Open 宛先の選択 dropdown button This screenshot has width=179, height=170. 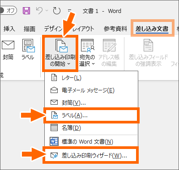pyautogui.click(x=87, y=52)
